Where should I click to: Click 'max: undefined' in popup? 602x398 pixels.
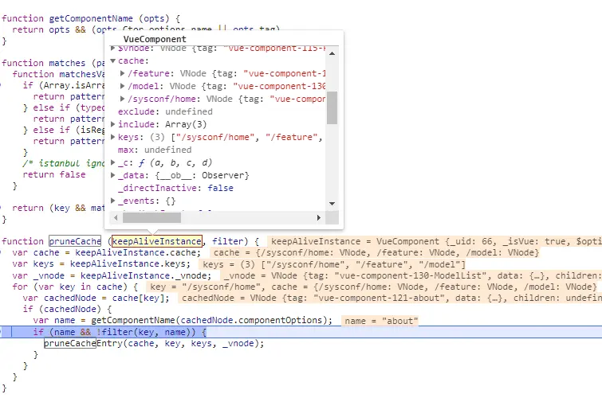pos(155,150)
